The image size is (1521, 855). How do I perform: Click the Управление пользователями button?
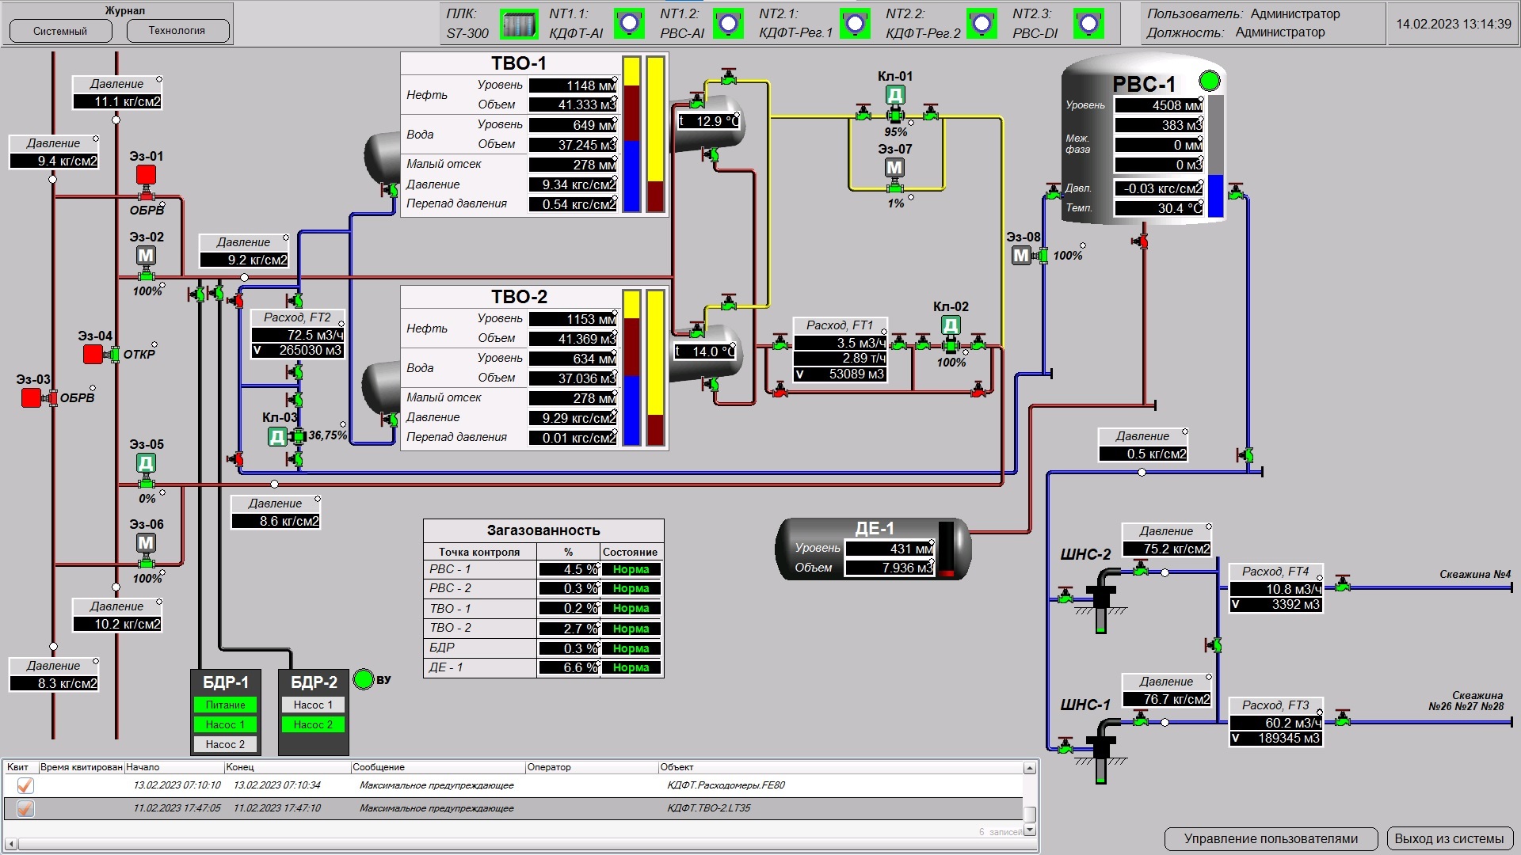[x=1271, y=838]
